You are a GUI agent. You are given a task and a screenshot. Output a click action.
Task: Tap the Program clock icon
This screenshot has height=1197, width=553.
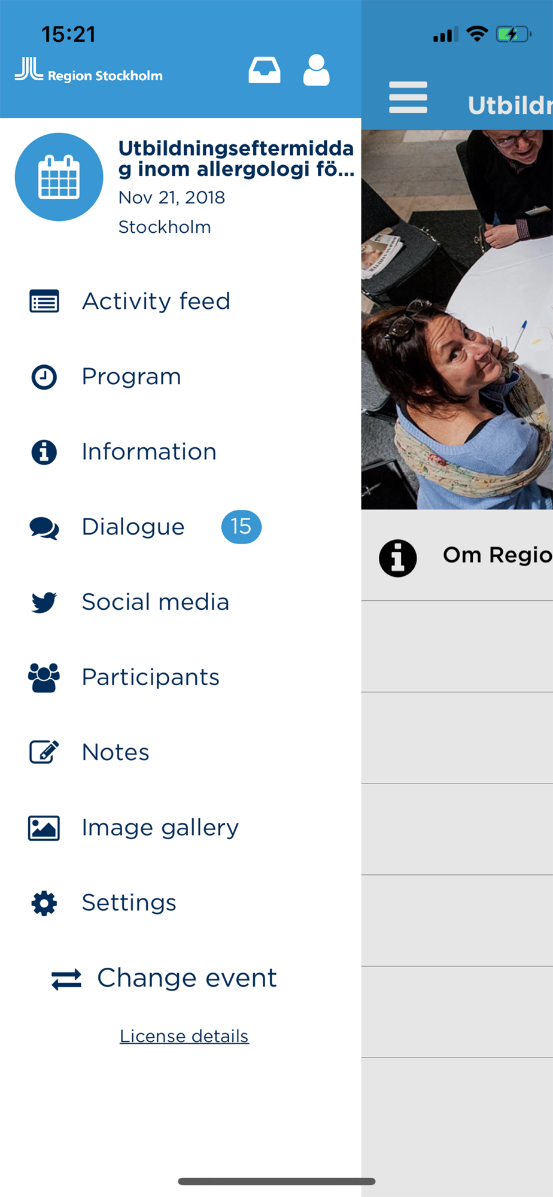tap(44, 377)
